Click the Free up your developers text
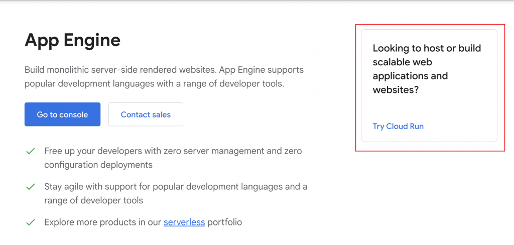 click(x=173, y=151)
